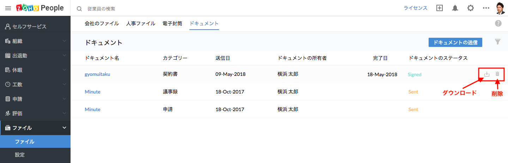Open the settings gear icon

pos(471,8)
